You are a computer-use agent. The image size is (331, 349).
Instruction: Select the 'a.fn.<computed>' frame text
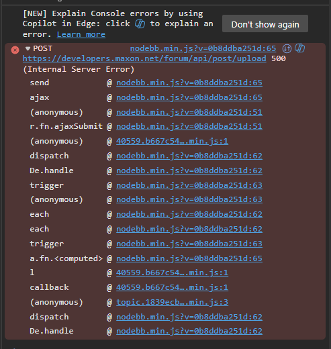66,258
